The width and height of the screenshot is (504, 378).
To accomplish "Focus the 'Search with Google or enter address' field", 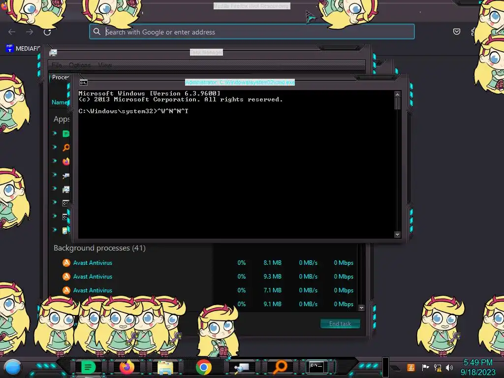I will [x=252, y=31].
